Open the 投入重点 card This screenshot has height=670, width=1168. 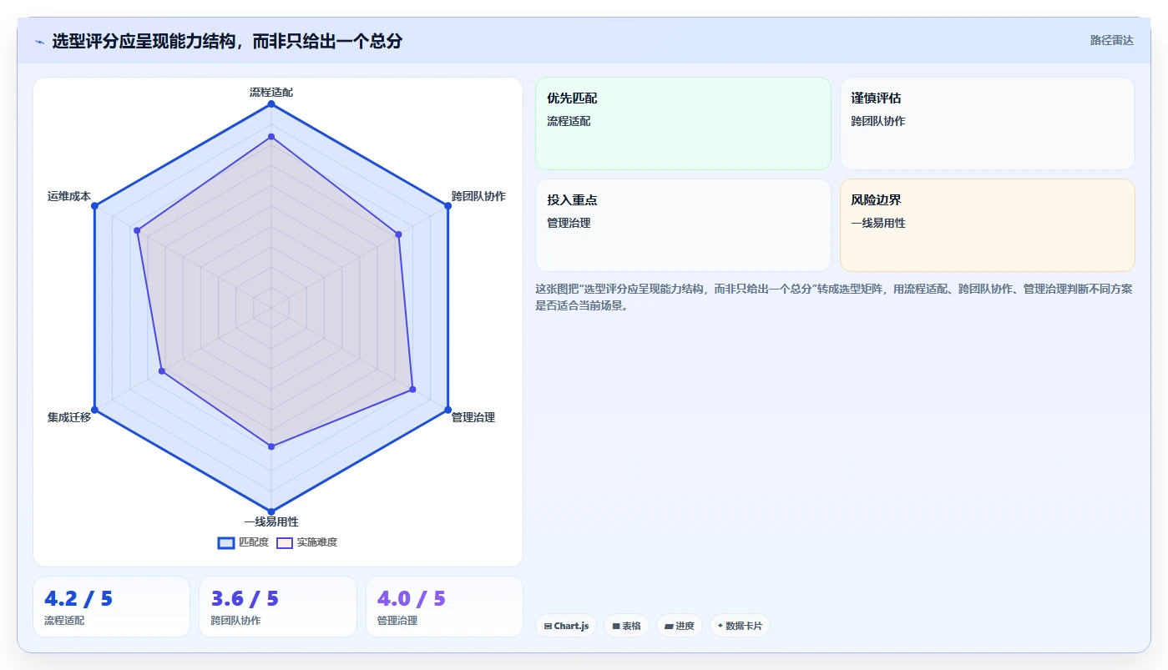pos(683,225)
